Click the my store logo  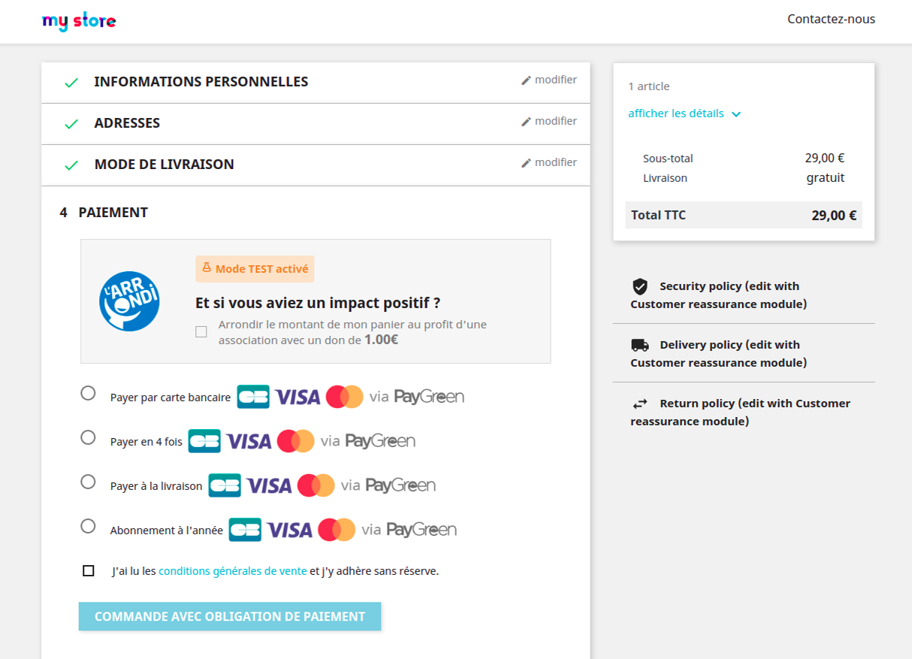point(79,21)
